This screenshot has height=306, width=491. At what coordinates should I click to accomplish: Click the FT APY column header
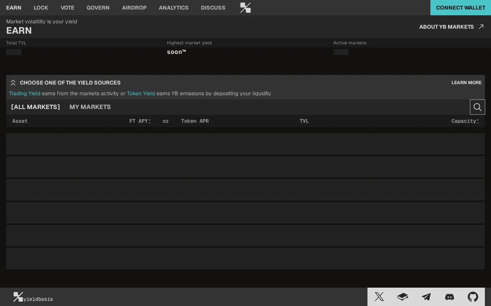coord(140,121)
